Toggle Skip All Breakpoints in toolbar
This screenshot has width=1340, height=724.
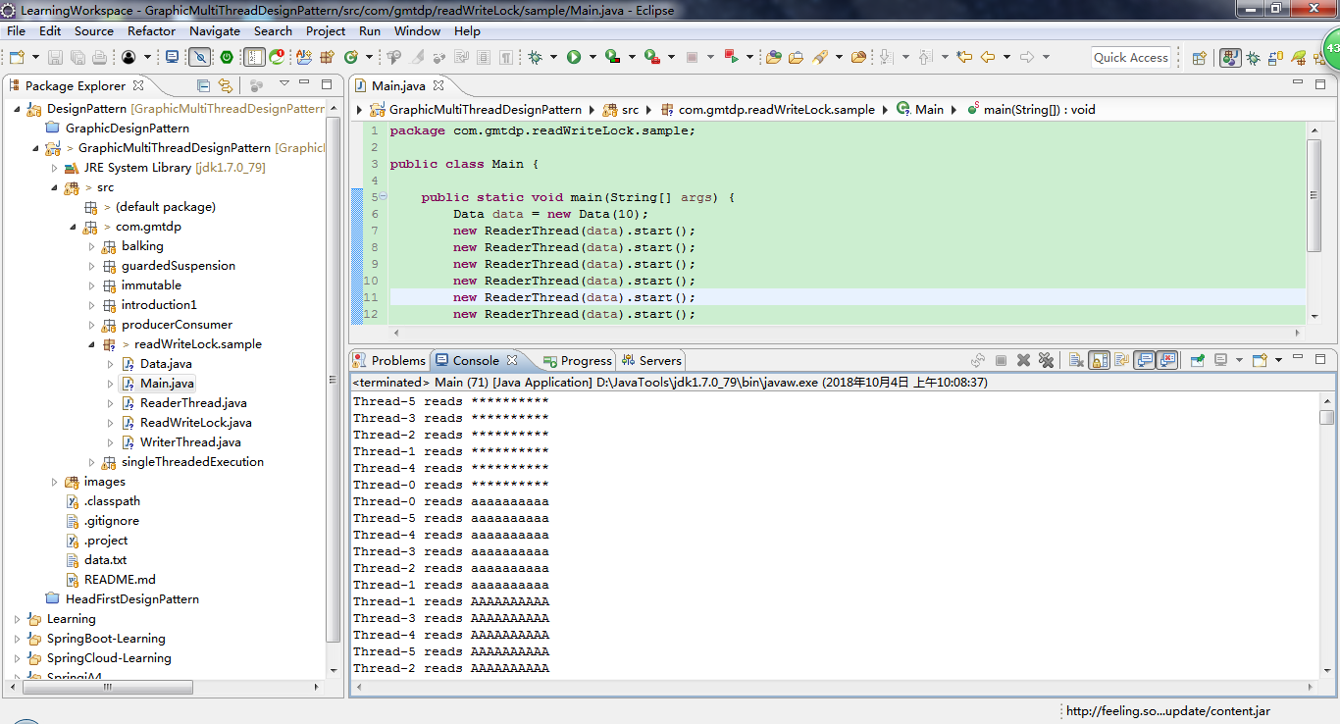[199, 57]
